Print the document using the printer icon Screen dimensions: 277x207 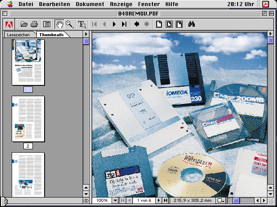click(34, 24)
